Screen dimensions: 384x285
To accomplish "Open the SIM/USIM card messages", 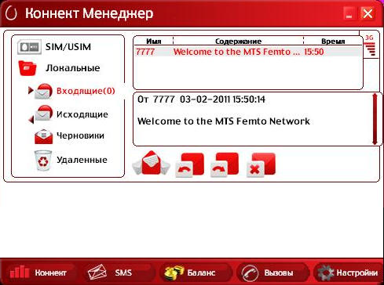I will tap(54, 47).
